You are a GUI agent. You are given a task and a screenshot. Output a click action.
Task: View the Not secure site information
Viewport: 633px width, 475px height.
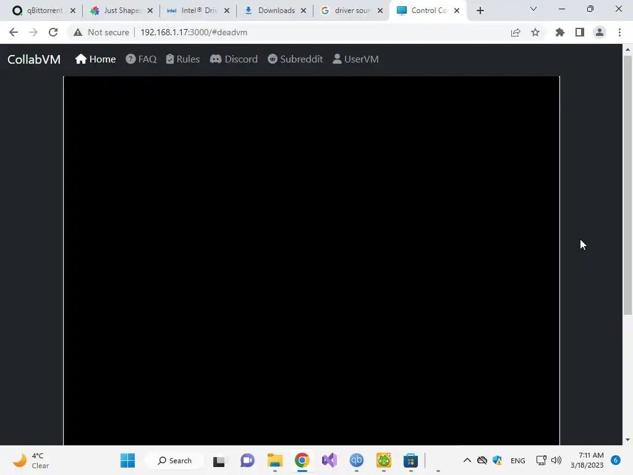101,32
